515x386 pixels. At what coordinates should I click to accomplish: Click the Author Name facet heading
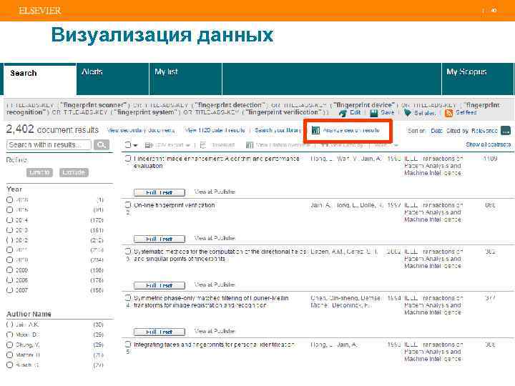tap(29, 314)
